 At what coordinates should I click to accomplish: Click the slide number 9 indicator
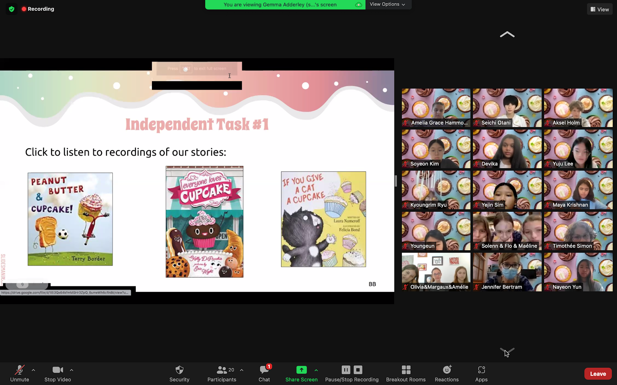coord(22,285)
